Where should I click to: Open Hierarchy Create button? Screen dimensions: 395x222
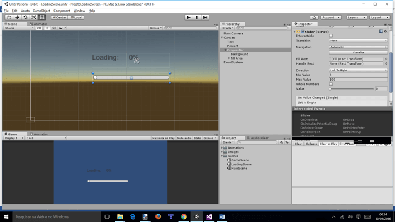228,28
